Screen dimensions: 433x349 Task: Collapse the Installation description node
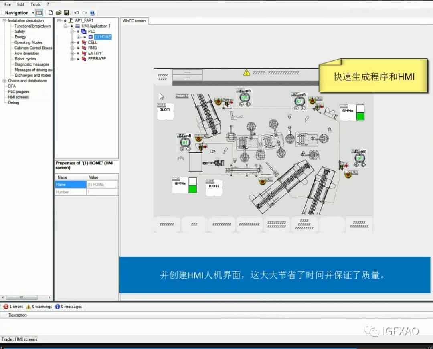pyautogui.click(x=4, y=21)
